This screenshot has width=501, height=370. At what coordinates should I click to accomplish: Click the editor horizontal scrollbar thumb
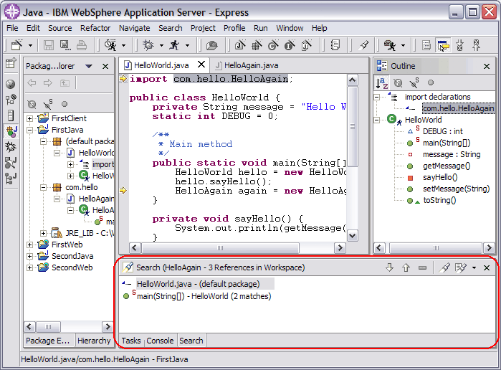pyautogui.click(x=221, y=248)
